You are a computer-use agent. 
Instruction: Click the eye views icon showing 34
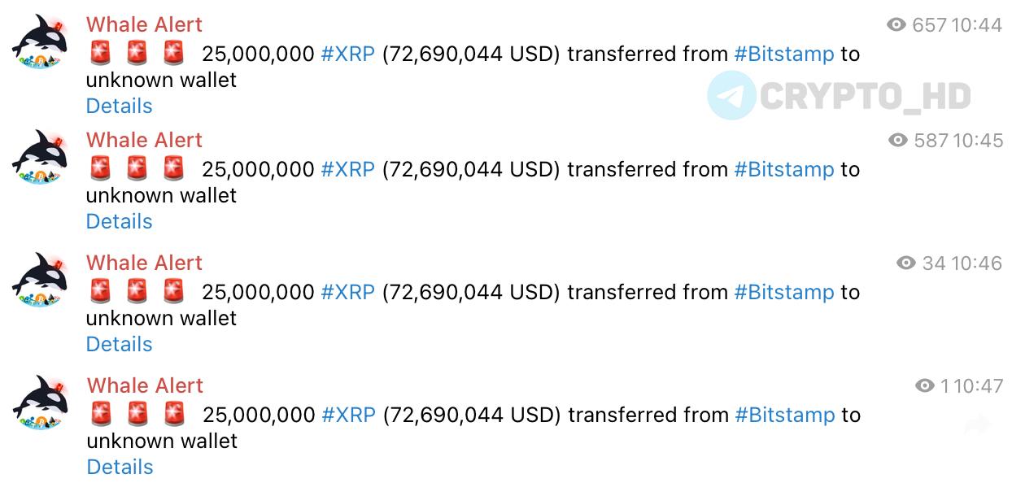906,263
